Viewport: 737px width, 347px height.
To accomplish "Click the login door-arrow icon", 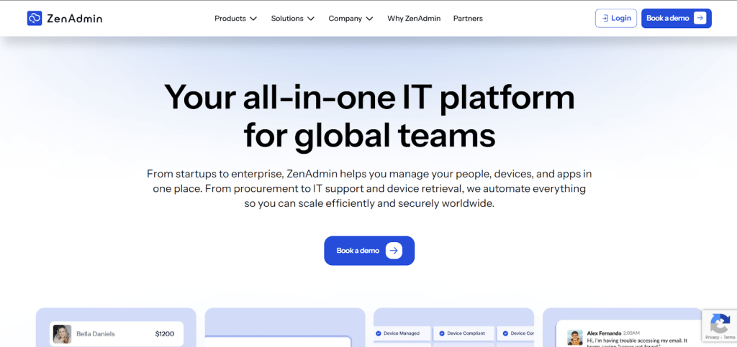I will pos(605,18).
